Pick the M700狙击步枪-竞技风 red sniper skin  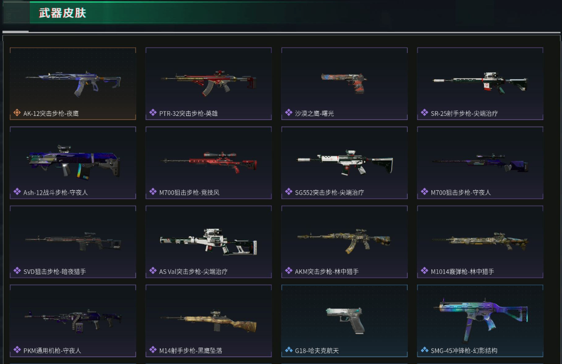208,163
